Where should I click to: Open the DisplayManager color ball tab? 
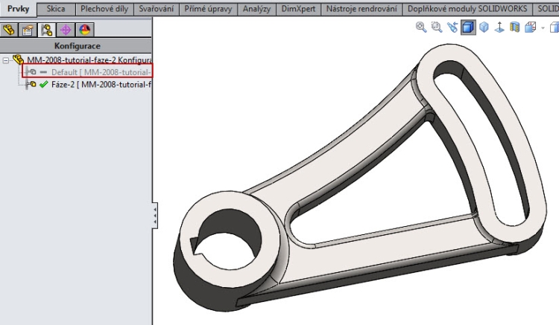(x=84, y=30)
